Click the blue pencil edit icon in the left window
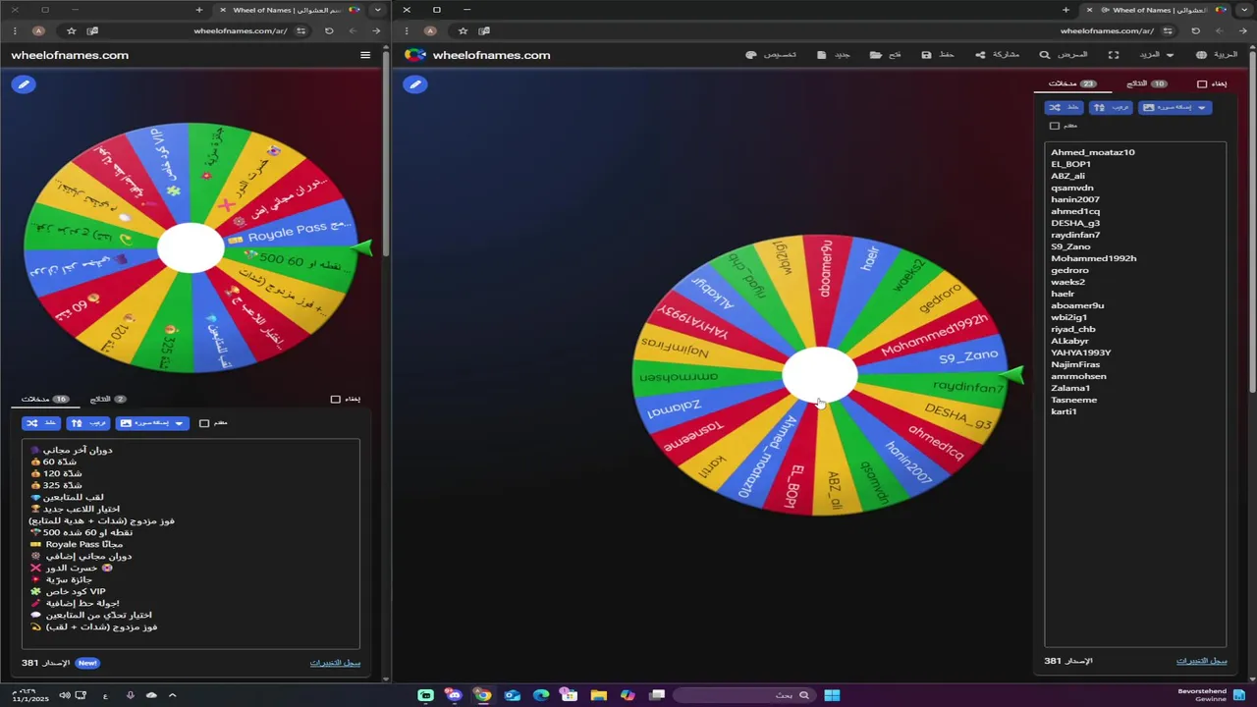This screenshot has width=1257, height=707. tap(24, 84)
